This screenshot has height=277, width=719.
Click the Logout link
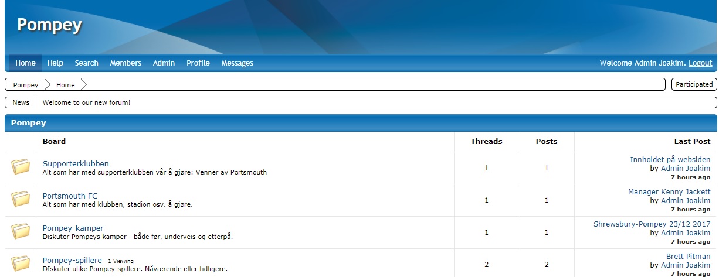point(700,63)
